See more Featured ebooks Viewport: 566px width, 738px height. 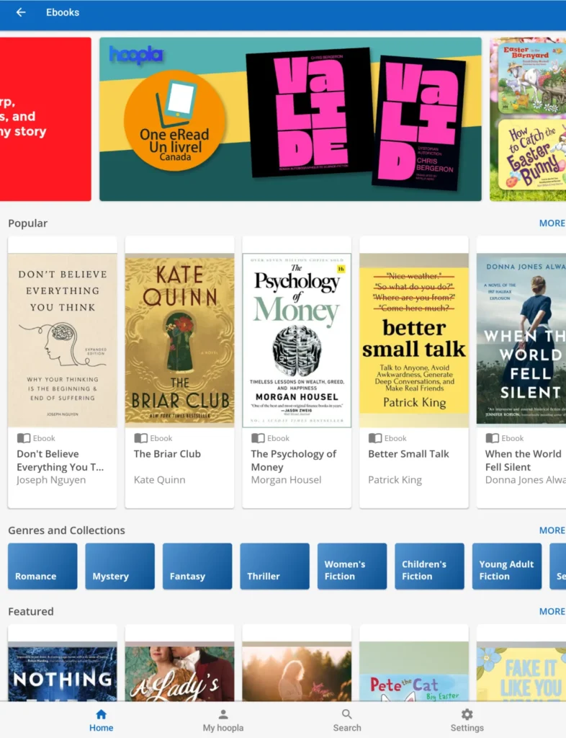552,612
